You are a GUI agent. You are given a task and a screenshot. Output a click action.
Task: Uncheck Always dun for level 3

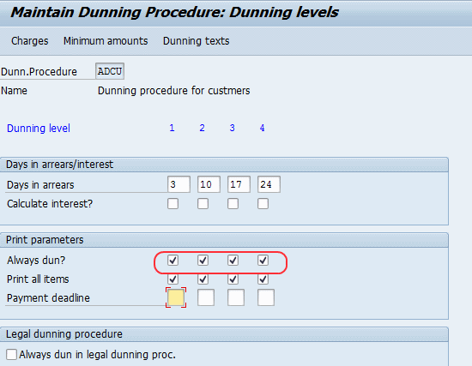pyautogui.click(x=233, y=260)
